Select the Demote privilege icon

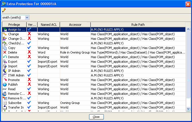(x=5, y=57)
